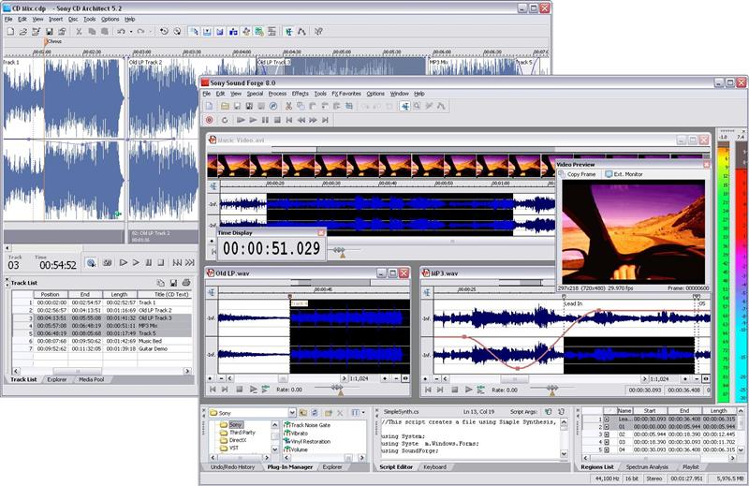Switch to the Spectrum Analysis tab

pos(647,467)
